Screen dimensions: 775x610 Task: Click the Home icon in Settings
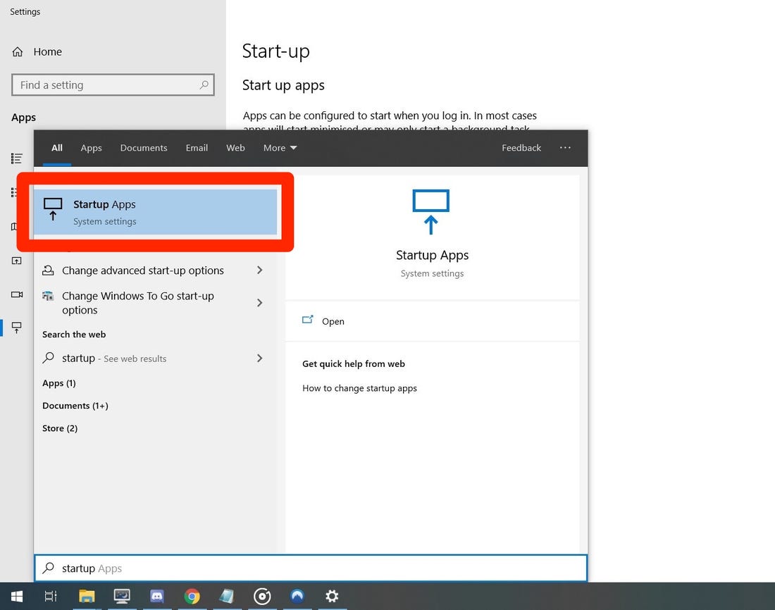[x=18, y=52]
